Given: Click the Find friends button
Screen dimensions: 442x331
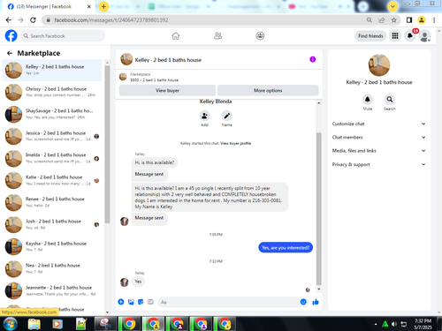Looking at the screenshot, I should click(x=370, y=36).
